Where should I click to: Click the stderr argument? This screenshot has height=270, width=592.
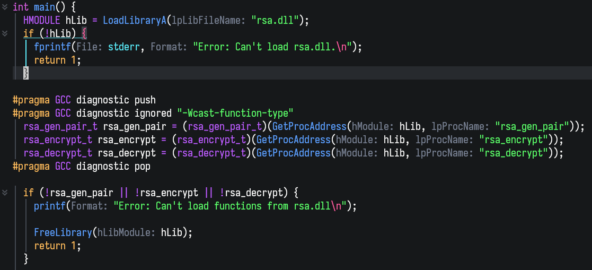point(124,47)
